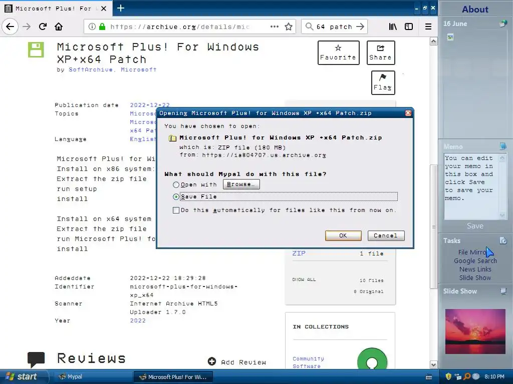Open the browser home page icon

click(59, 26)
